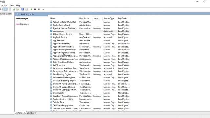Select the Background Intelligent Transfer service
This screenshot has width=210, height=118.
coord(90,68)
